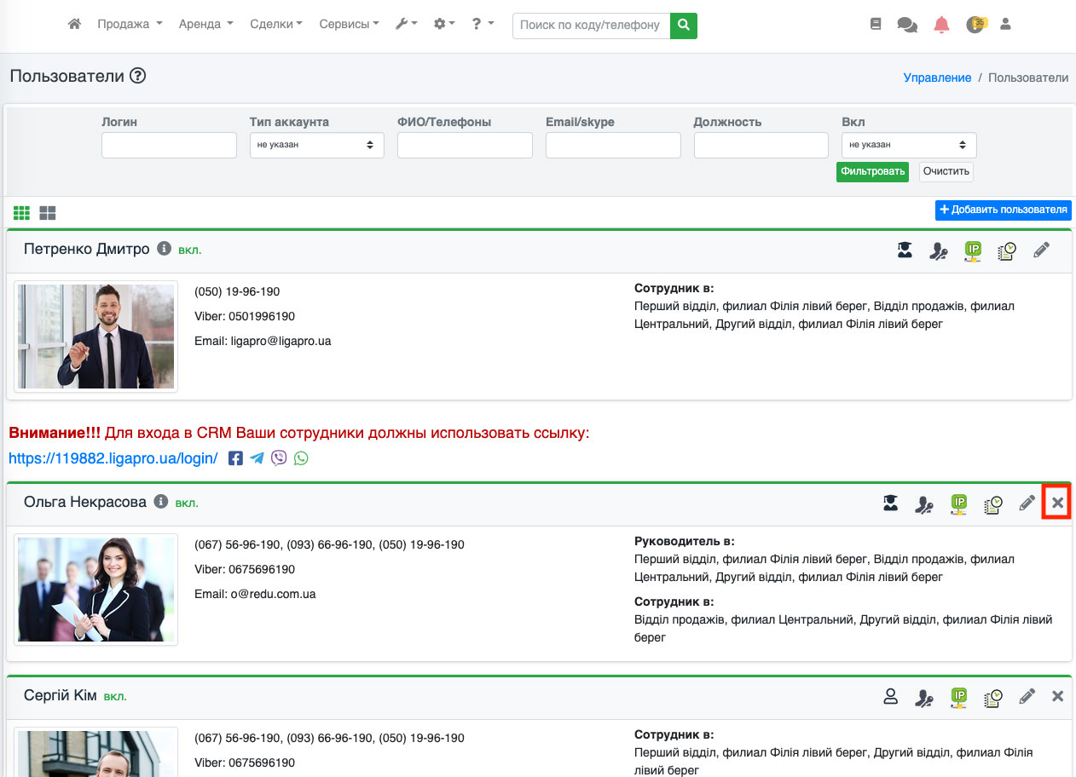Delete user Ольга Некрасова
Screen dimensions: 1076x777
(1057, 503)
